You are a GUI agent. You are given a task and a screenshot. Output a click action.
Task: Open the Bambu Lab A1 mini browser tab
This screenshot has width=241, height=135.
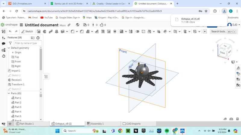[x=69, y=4]
